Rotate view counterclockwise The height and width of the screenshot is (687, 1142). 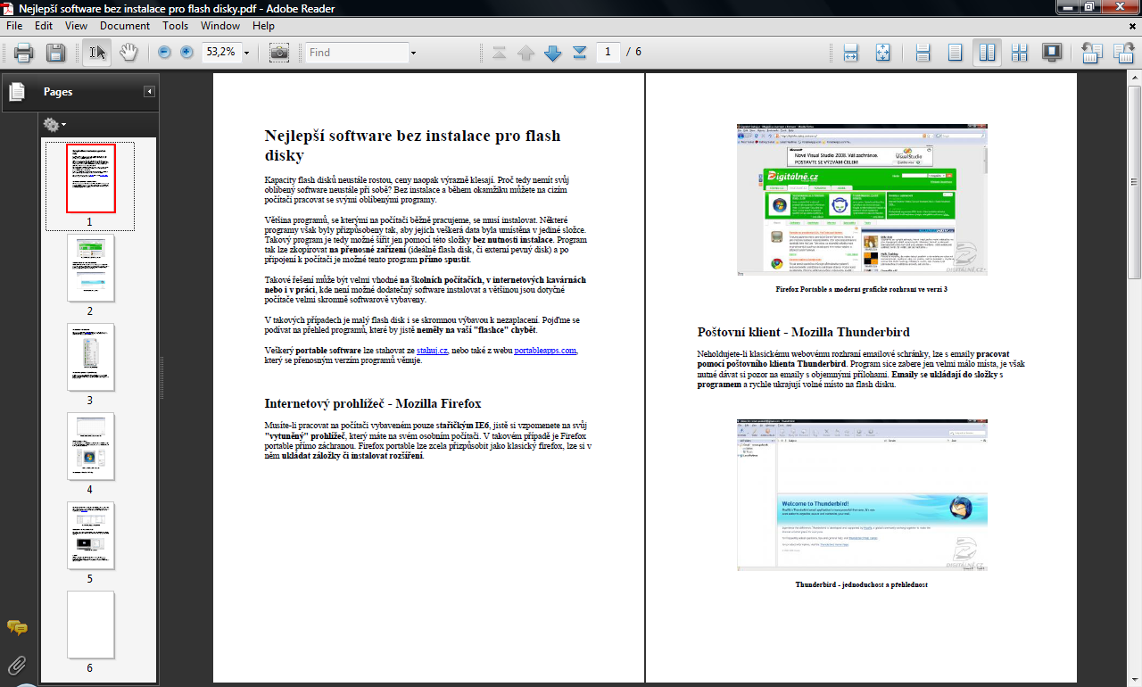pyautogui.click(x=1091, y=53)
